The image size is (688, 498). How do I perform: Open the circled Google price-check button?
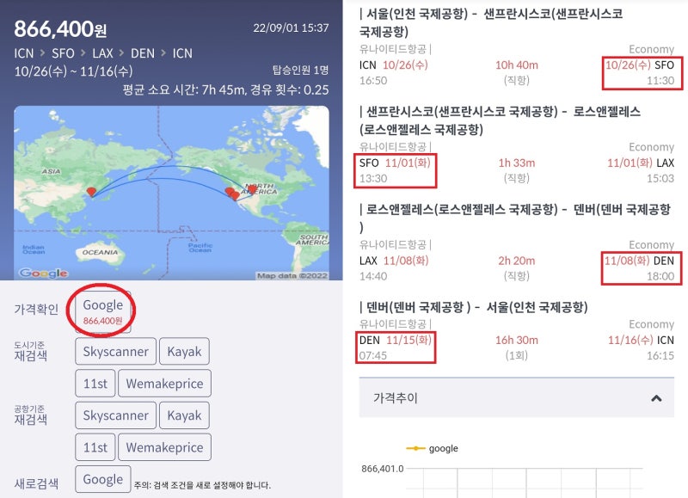[x=102, y=310]
